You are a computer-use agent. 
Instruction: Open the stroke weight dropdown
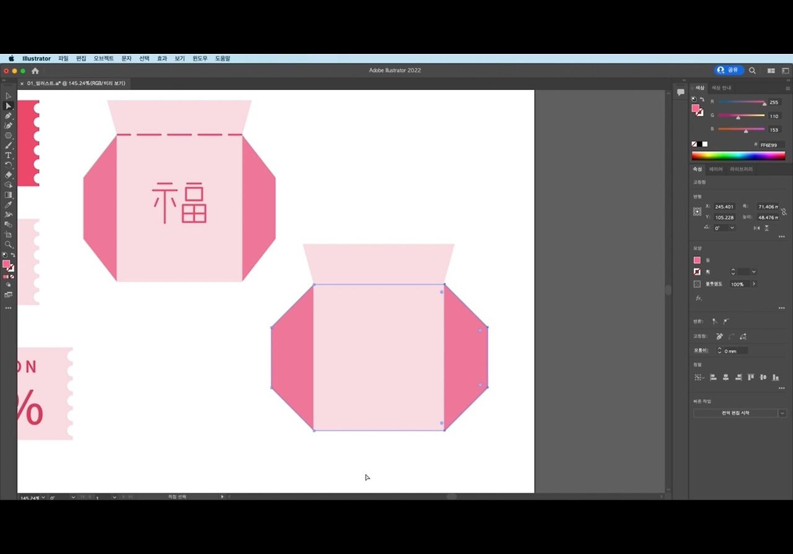click(753, 272)
